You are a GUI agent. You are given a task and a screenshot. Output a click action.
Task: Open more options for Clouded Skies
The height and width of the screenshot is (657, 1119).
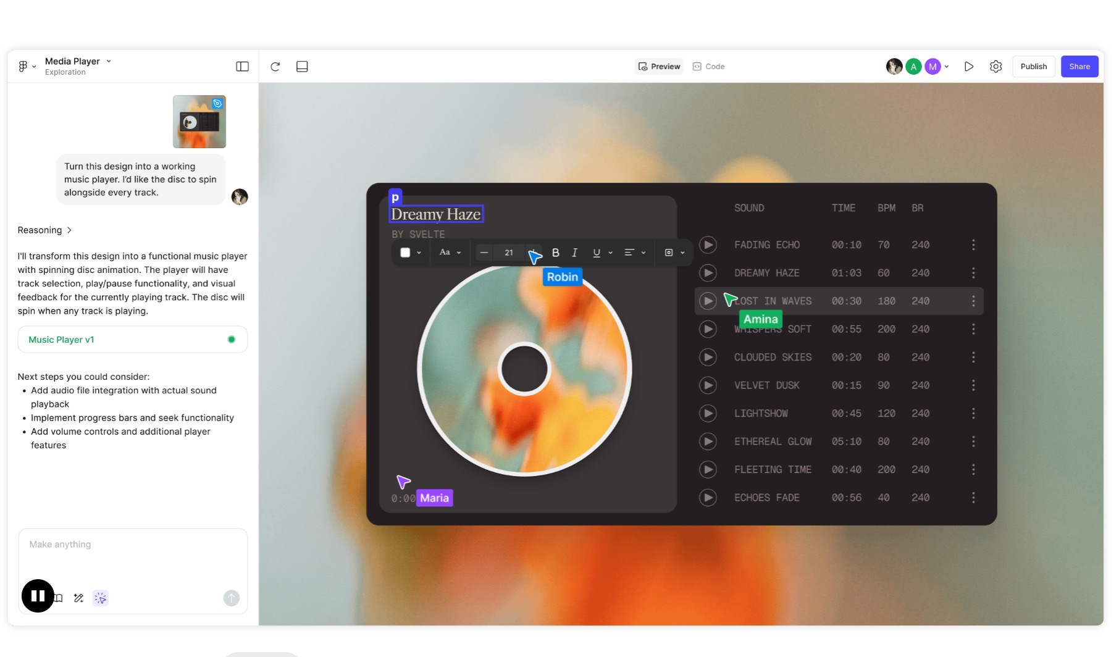pos(973,357)
